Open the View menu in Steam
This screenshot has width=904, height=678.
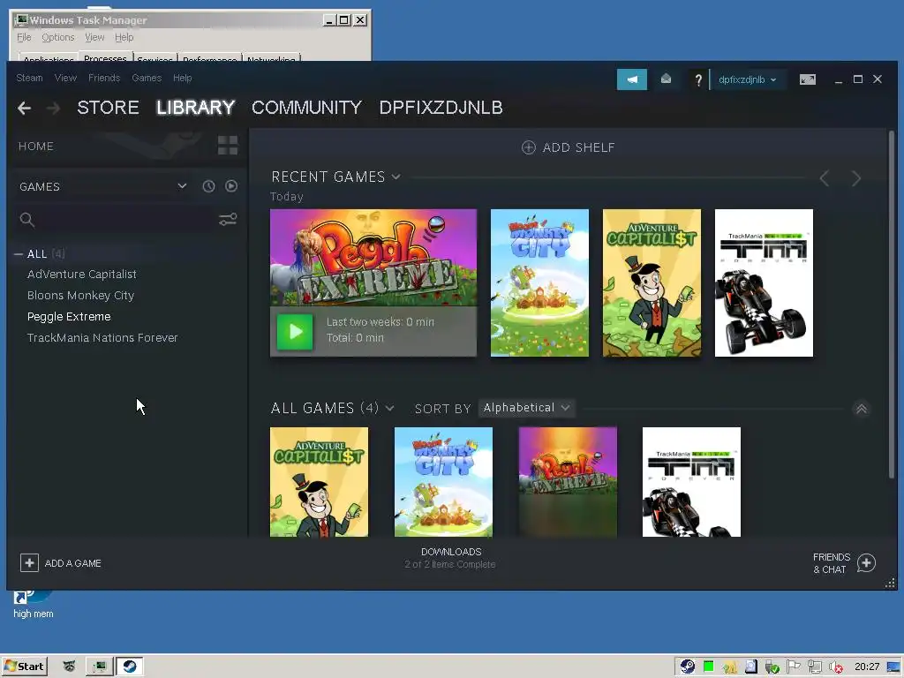[65, 78]
